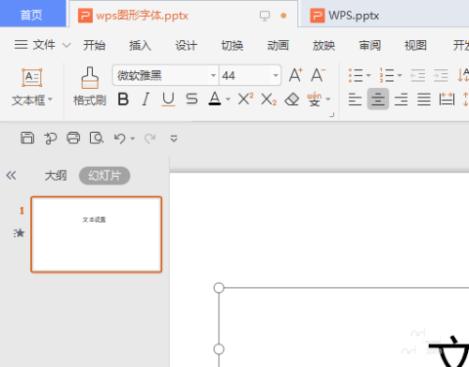This screenshot has height=367, width=469.
Task: Expand the 文件 menu arrow
Action: 67,45
